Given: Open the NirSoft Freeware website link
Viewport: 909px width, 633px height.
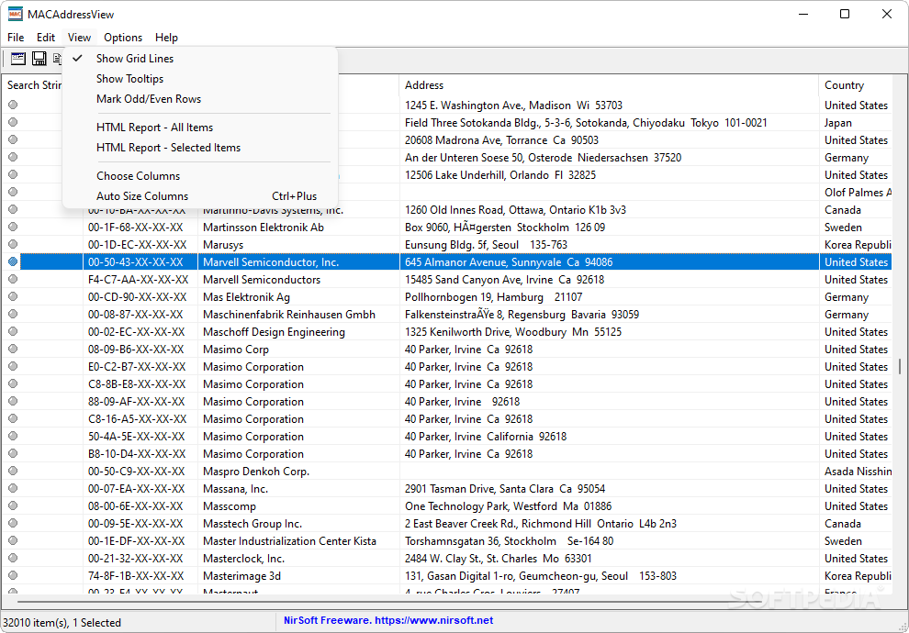Looking at the screenshot, I should [387, 620].
